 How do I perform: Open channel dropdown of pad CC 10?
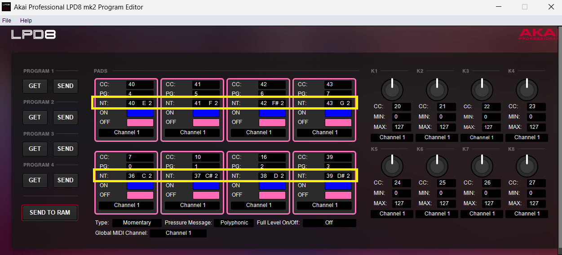click(x=192, y=205)
